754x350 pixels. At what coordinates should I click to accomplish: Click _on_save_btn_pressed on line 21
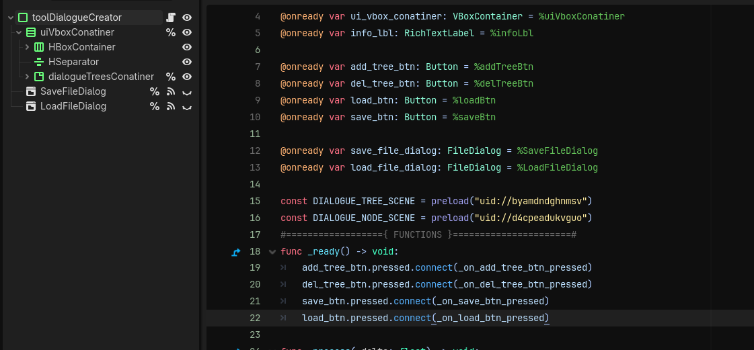click(490, 301)
